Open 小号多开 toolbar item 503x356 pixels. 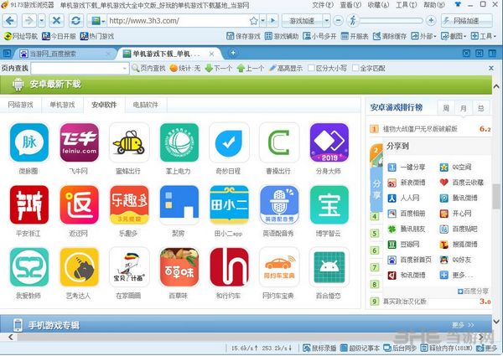coord(319,36)
